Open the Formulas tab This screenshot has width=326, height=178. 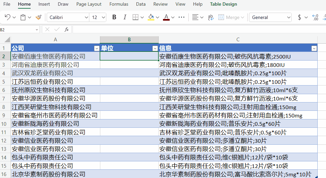click(x=119, y=4)
